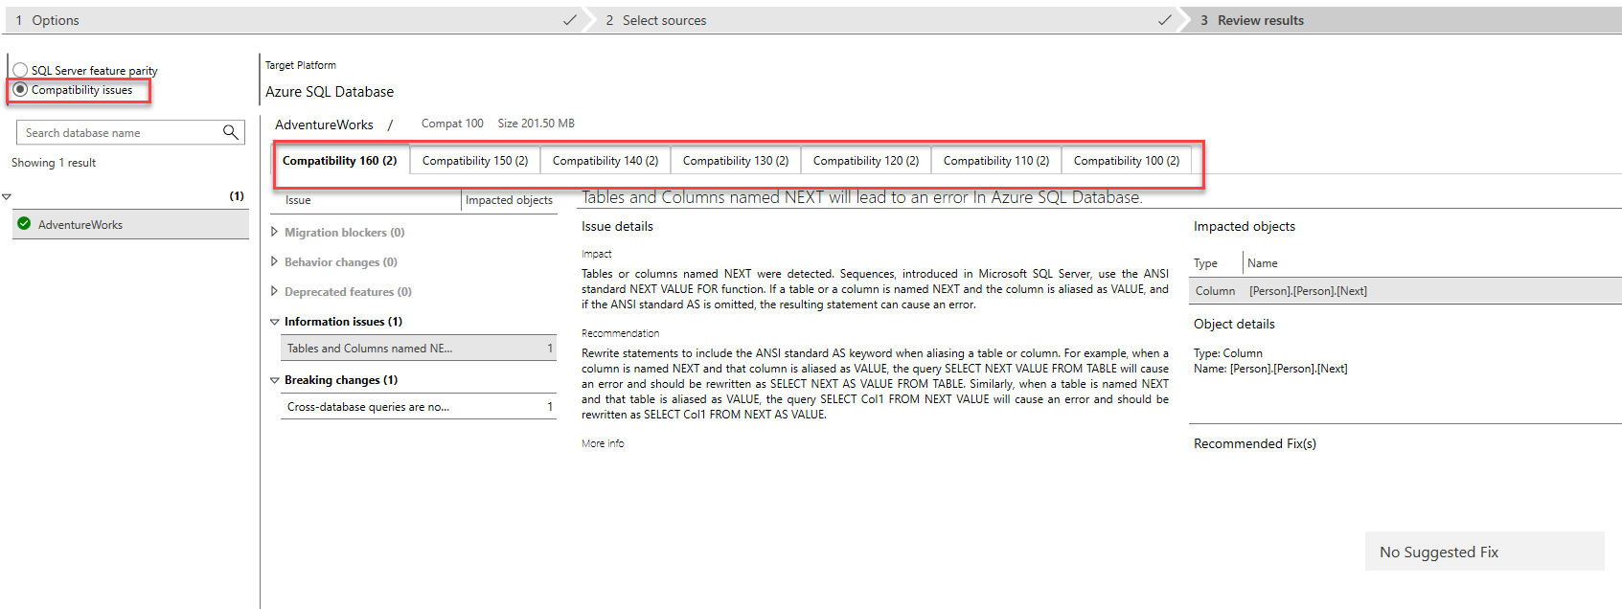The height and width of the screenshot is (609, 1622).
Task: Switch to the Compatibility 150 (2) tab
Action: (x=475, y=161)
